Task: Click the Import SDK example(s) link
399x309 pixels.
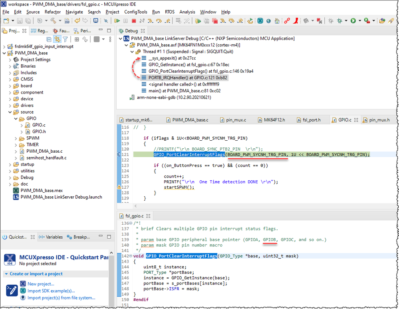Action: pyautogui.click(x=51, y=291)
